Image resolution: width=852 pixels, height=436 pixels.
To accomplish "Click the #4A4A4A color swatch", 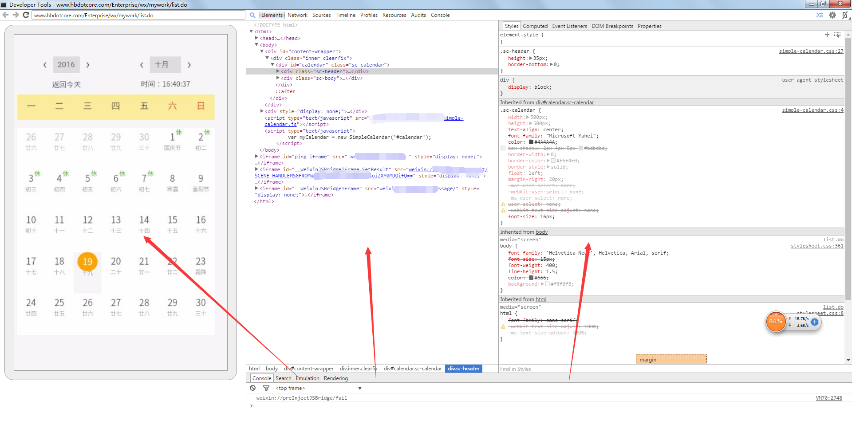I will (x=531, y=142).
